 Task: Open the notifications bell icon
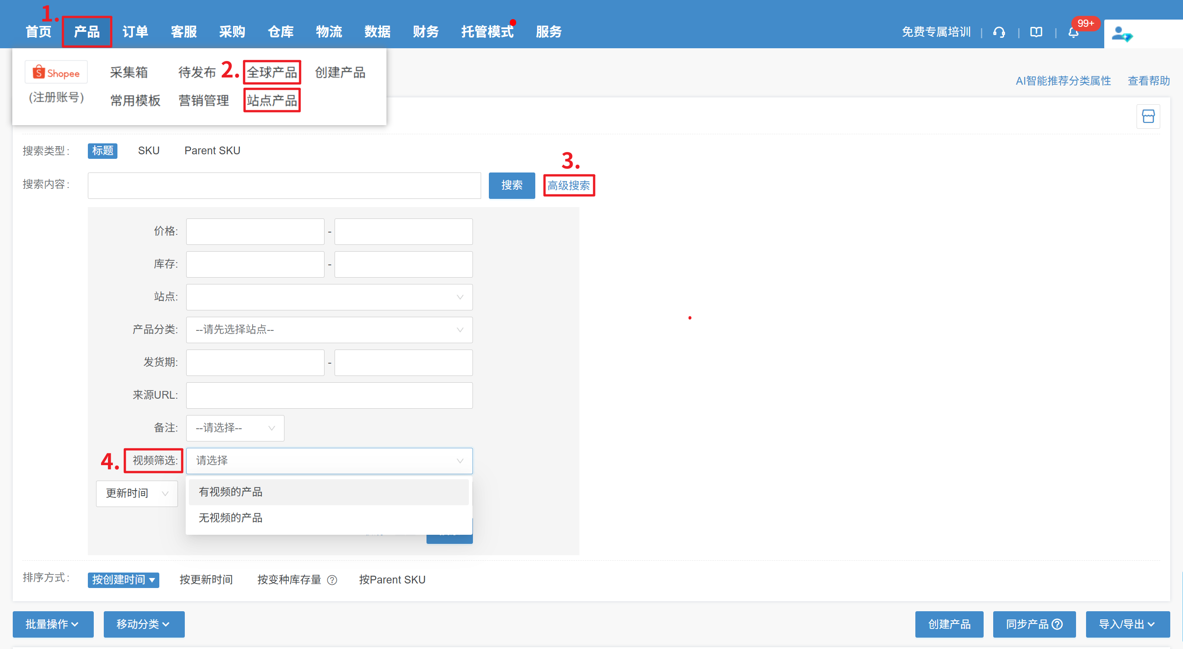tap(1073, 33)
